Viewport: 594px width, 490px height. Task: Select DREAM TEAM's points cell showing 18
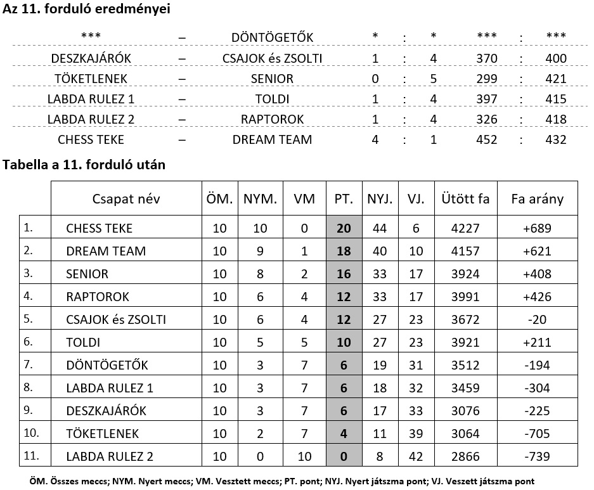[x=344, y=251]
